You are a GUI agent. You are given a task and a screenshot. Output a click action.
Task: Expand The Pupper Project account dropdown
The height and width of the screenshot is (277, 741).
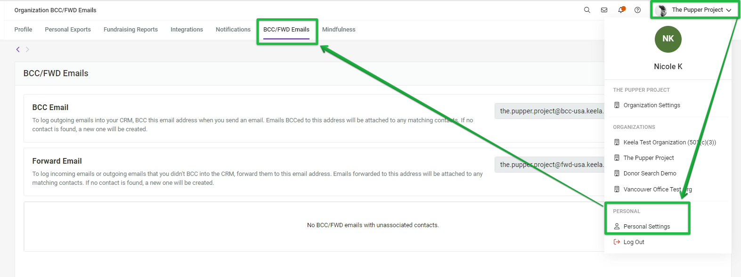click(x=696, y=10)
